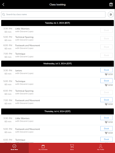Screen dimensions: 115x153
Task: Book Thursday 3:30 PM Little Warriors class
Action: [x=106, y=118]
